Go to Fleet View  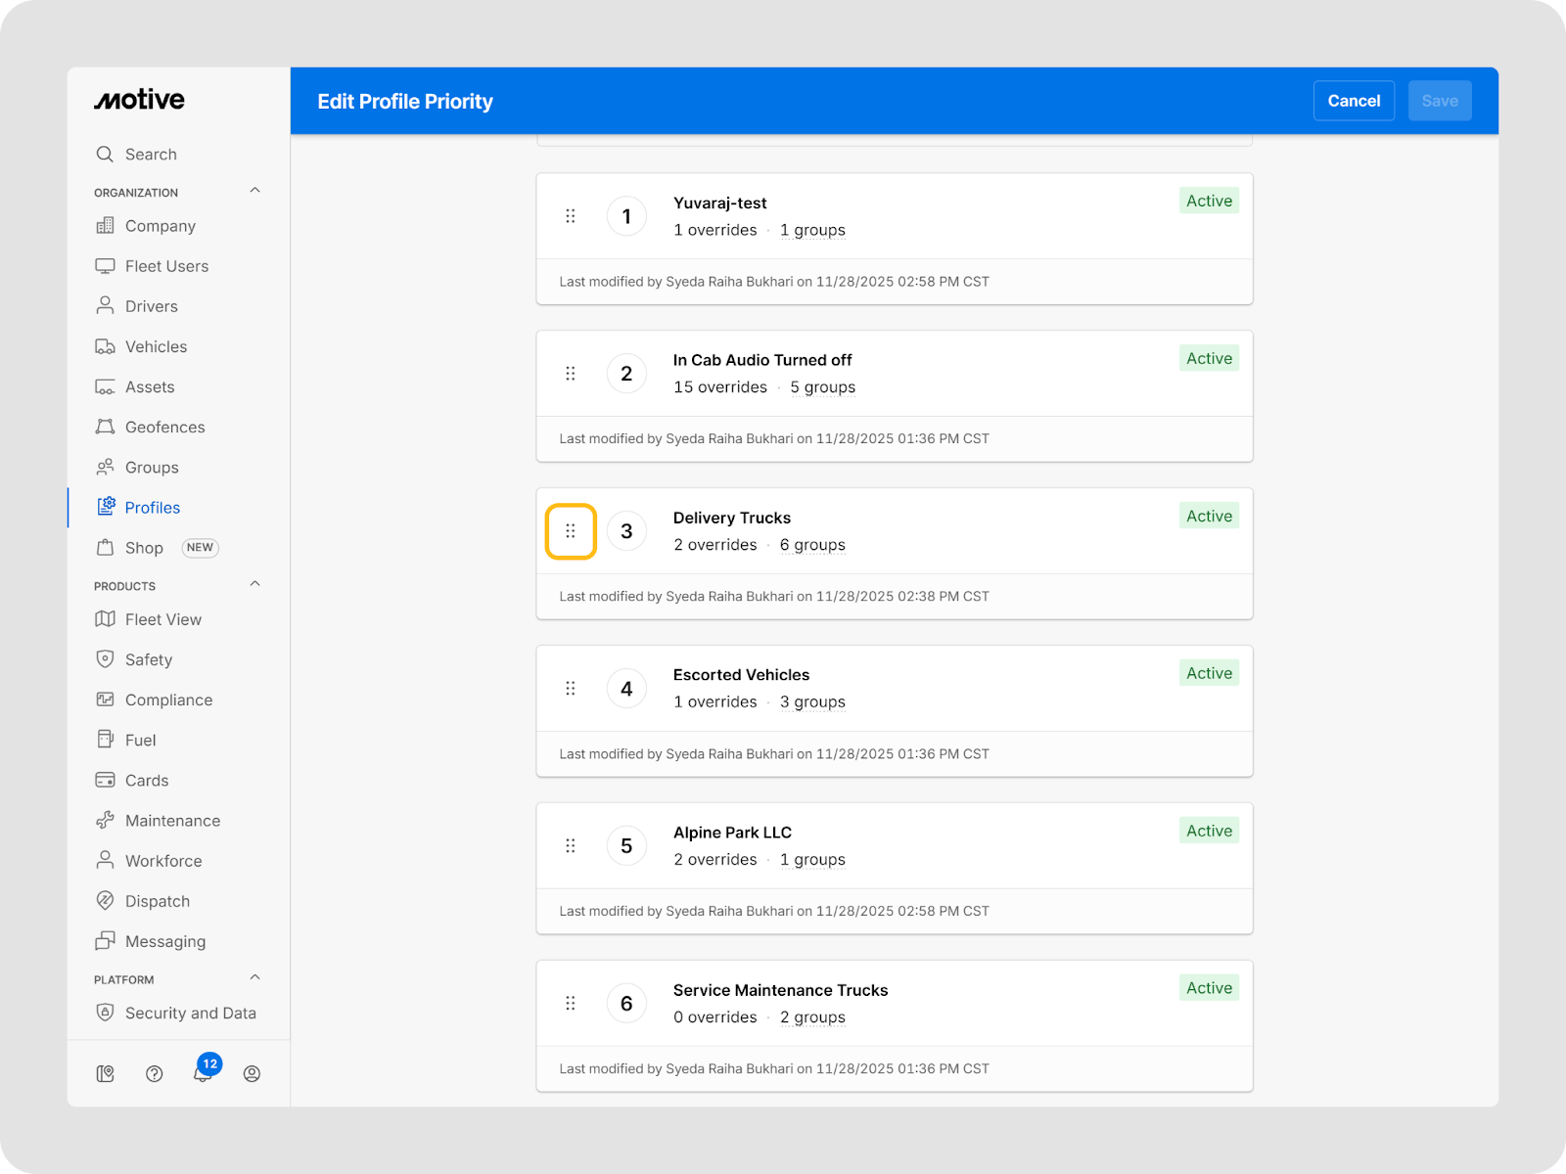[162, 619]
